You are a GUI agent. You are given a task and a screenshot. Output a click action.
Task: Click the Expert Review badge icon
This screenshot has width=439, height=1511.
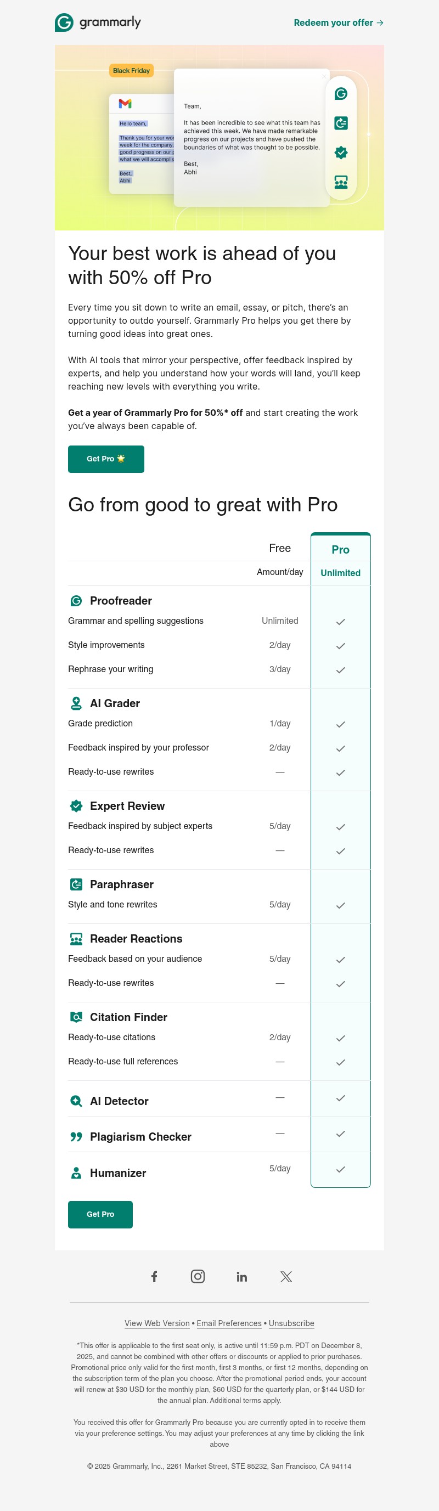click(76, 805)
